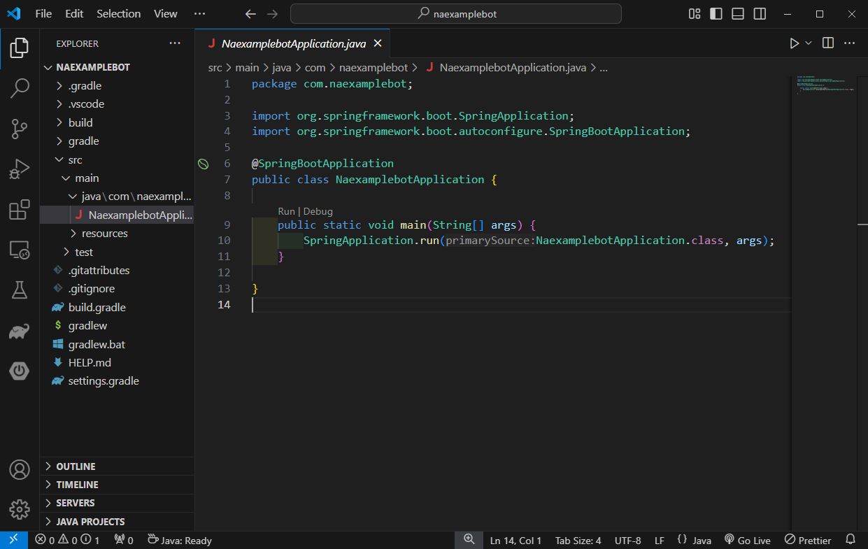Close the NaexamplebotApplication.java tab
868x549 pixels.
(x=378, y=43)
